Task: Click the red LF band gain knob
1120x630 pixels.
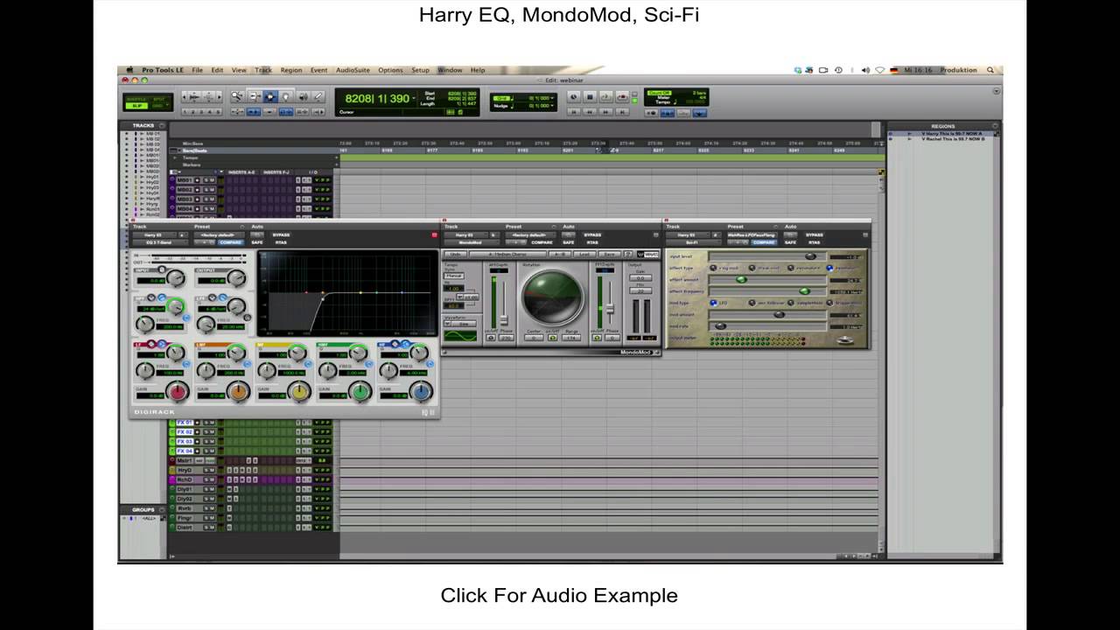Action: coord(178,392)
